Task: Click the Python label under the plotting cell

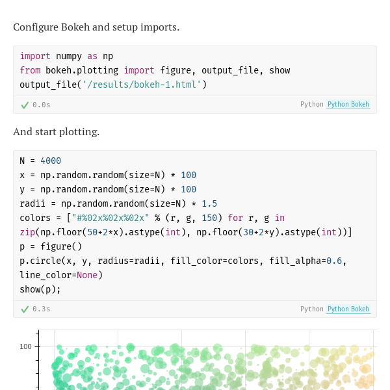Action: [x=311, y=309]
